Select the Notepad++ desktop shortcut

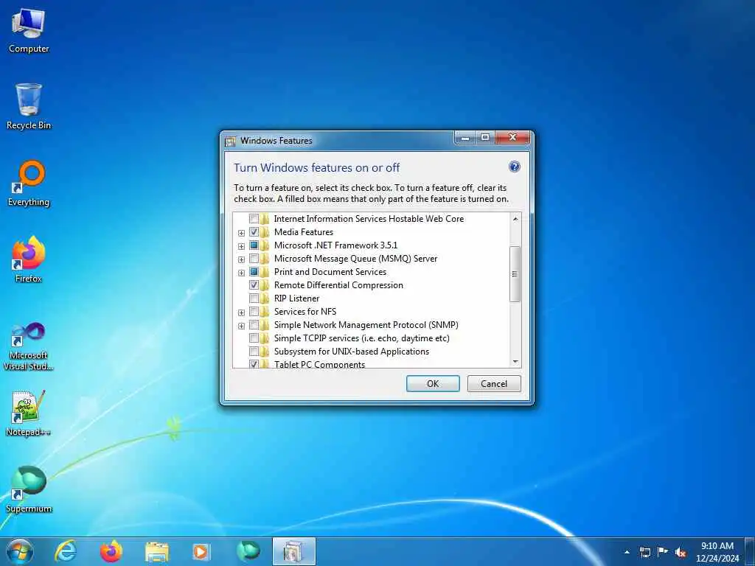[29, 414]
